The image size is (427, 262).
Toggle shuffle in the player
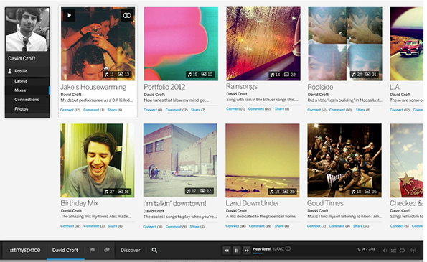tap(393, 251)
